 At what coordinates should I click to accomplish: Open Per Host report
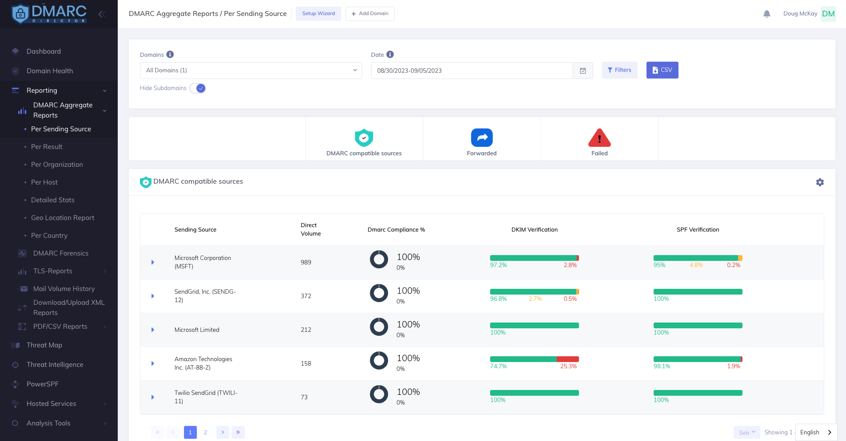point(44,182)
